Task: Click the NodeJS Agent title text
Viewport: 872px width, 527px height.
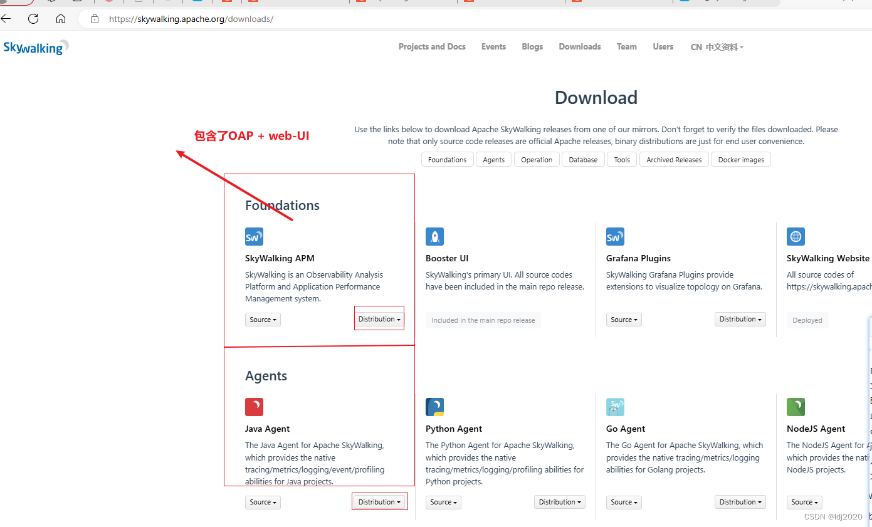Action: (x=816, y=429)
